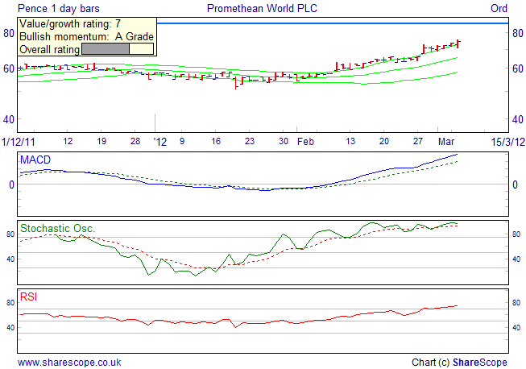Click the 'Stochastic Osc.' panel label

[x=58, y=229]
